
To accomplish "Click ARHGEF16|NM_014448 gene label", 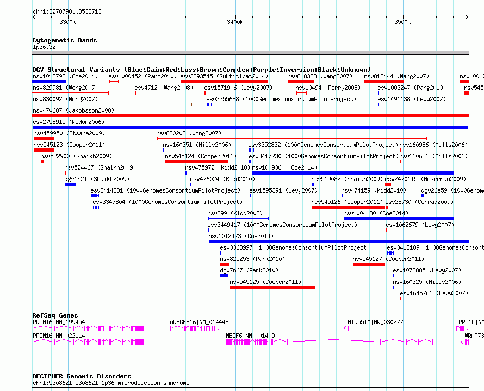I will click(199, 322).
